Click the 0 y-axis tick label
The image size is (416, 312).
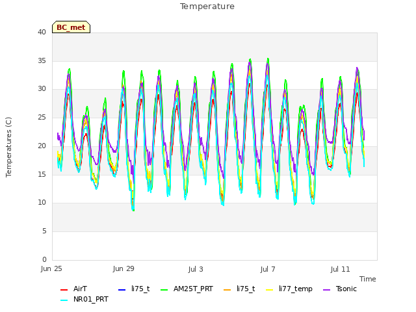pyautogui.click(x=44, y=259)
